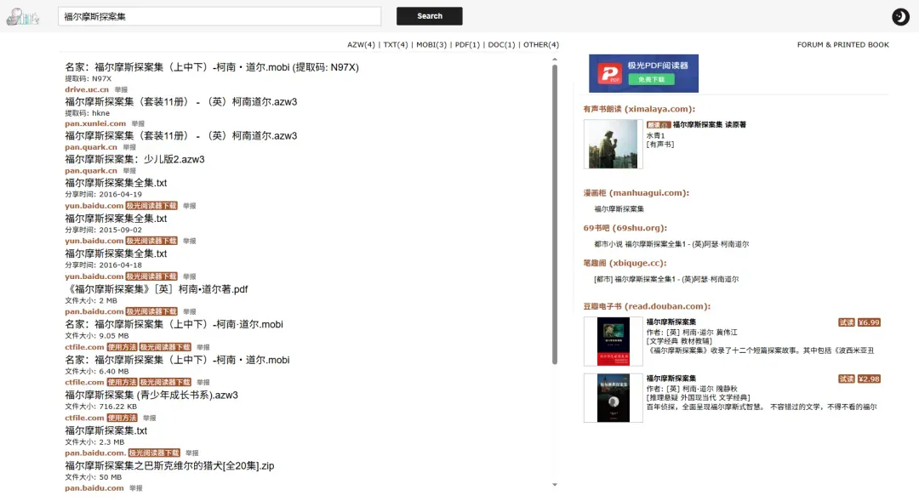
Task: Open douban title by 柯南·道尔 隗静秋
Action: (x=671, y=379)
